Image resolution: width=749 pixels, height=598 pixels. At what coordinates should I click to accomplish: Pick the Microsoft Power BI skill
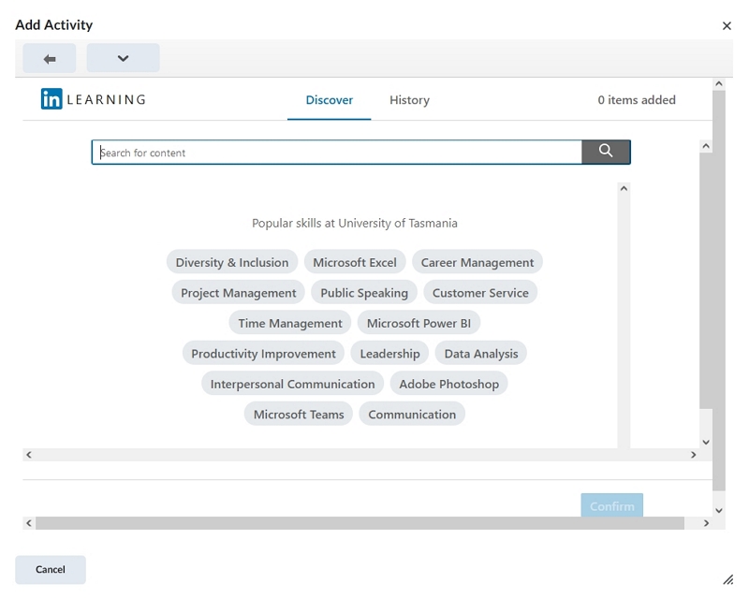[x=419, y=324]
